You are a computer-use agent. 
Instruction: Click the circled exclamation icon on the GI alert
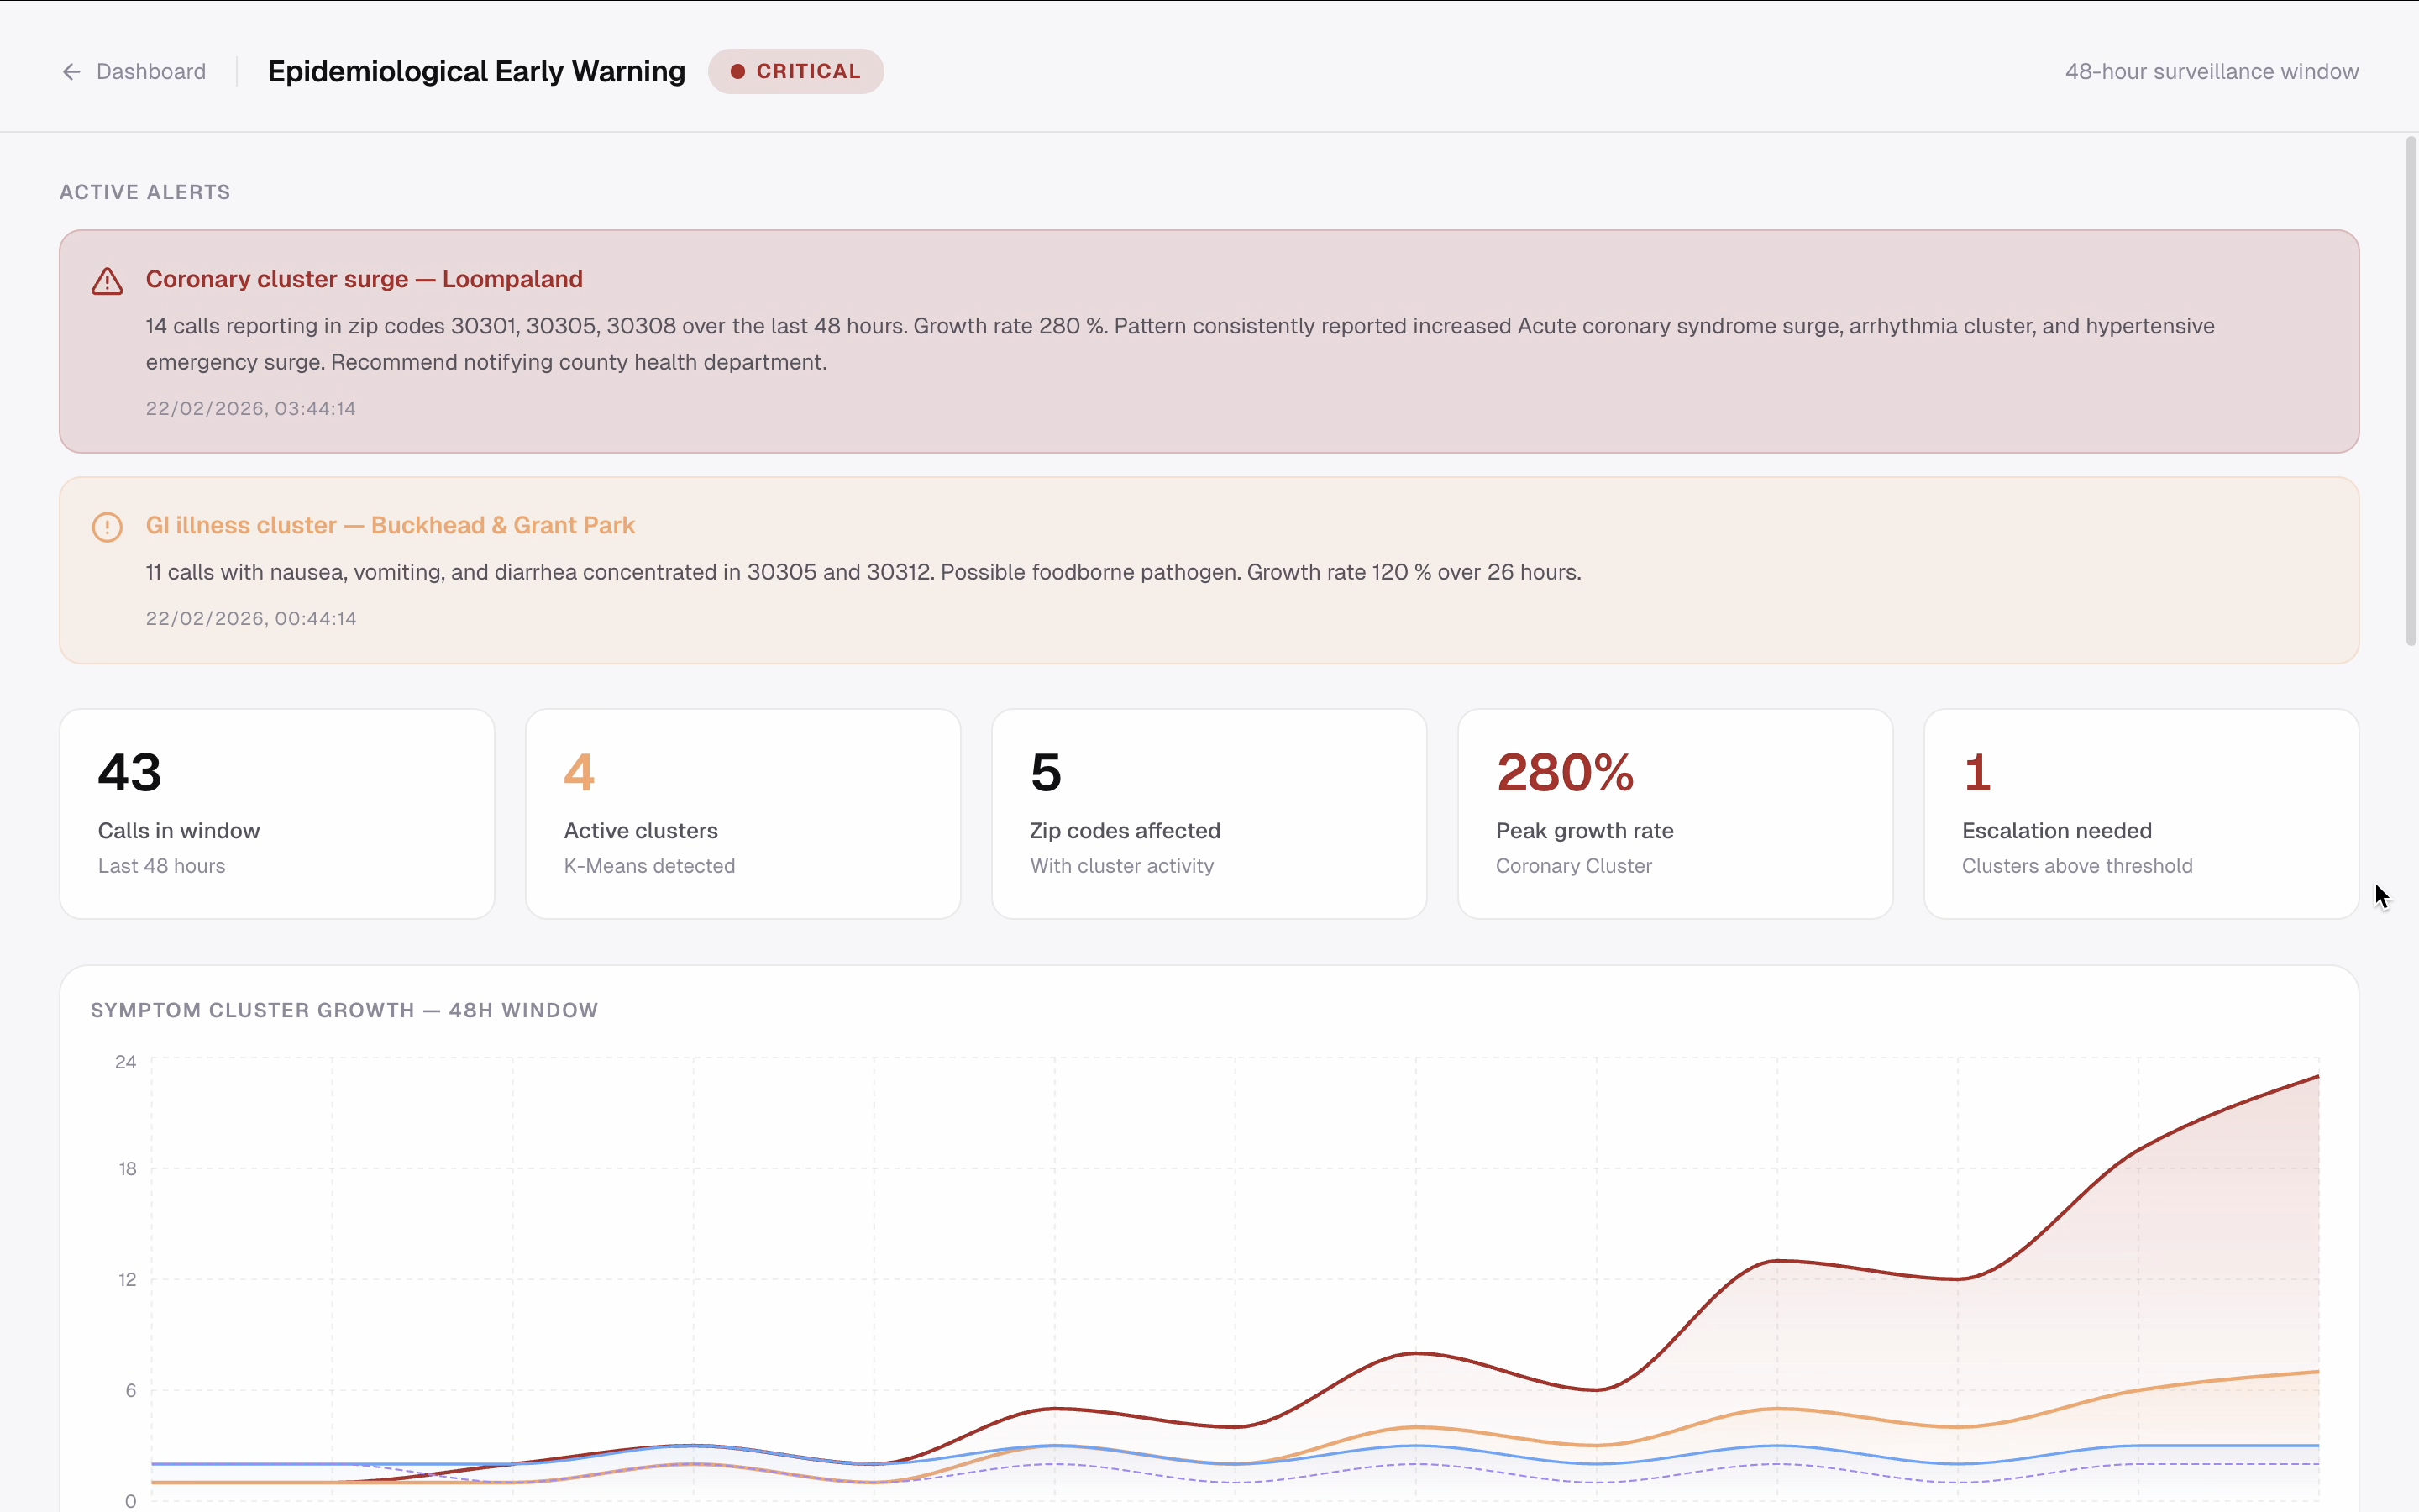[x=107, y=527]
